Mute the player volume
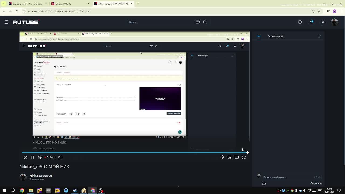 pos(60,157)
